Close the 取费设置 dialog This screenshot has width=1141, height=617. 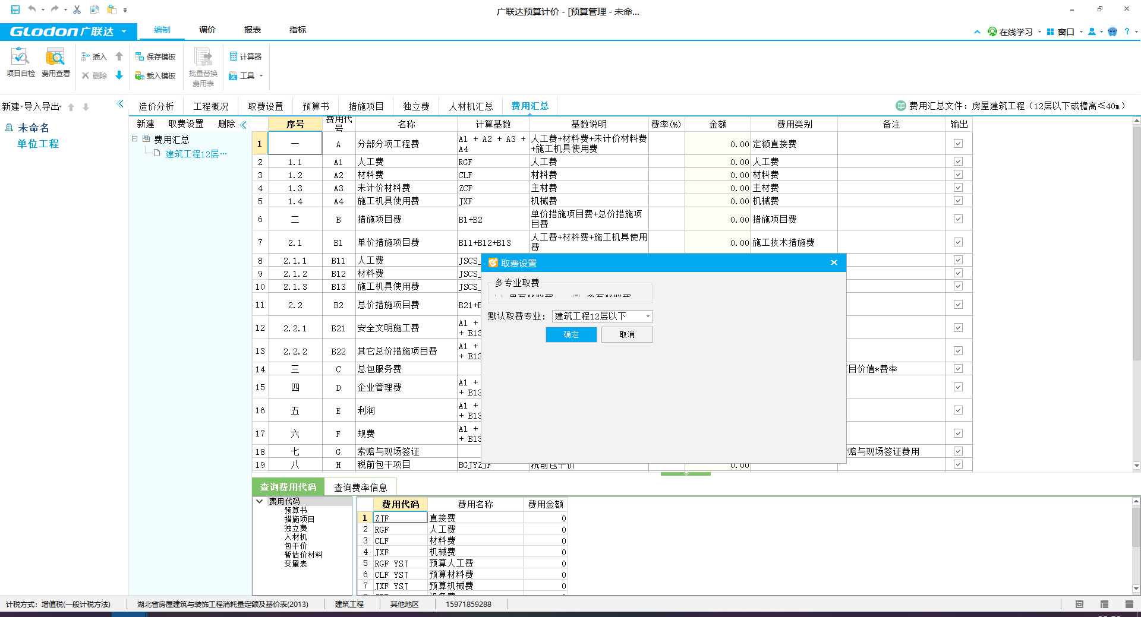834,262
